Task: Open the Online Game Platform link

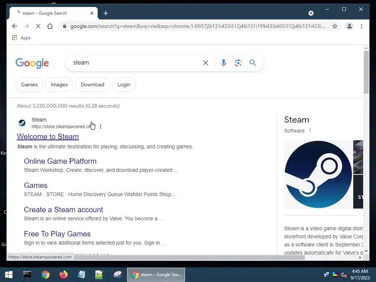Action: coord(60,161)
